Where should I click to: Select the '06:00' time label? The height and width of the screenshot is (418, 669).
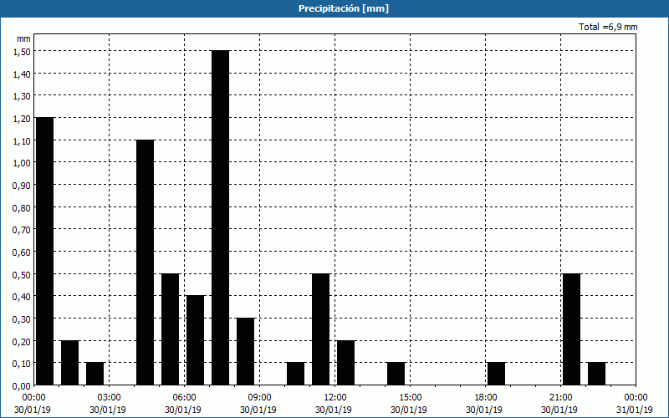click(184, 398)
